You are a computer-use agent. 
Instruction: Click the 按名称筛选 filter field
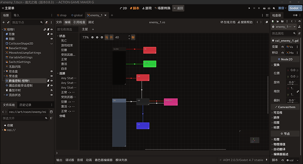click(x=67, y=29)
